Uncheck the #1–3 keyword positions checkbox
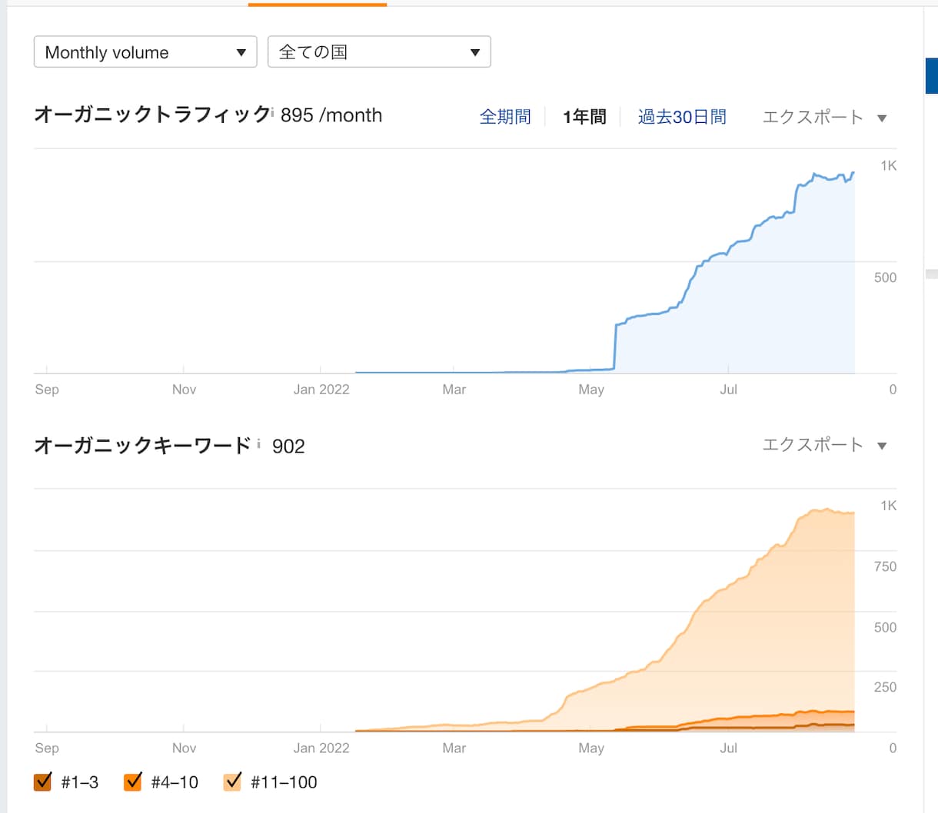Image resolution: width=938 pixels, height=813 pixels. [43, 781]
